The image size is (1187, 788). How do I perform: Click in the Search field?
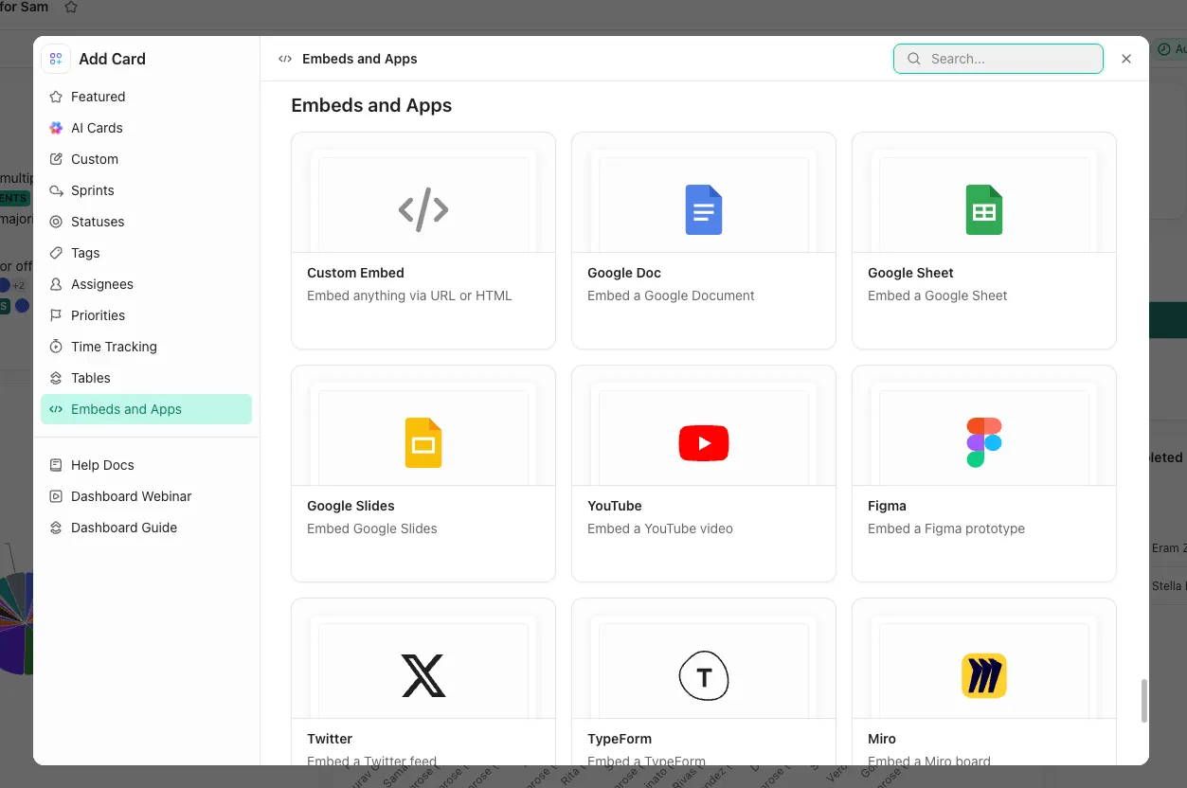tap(998, 59)
